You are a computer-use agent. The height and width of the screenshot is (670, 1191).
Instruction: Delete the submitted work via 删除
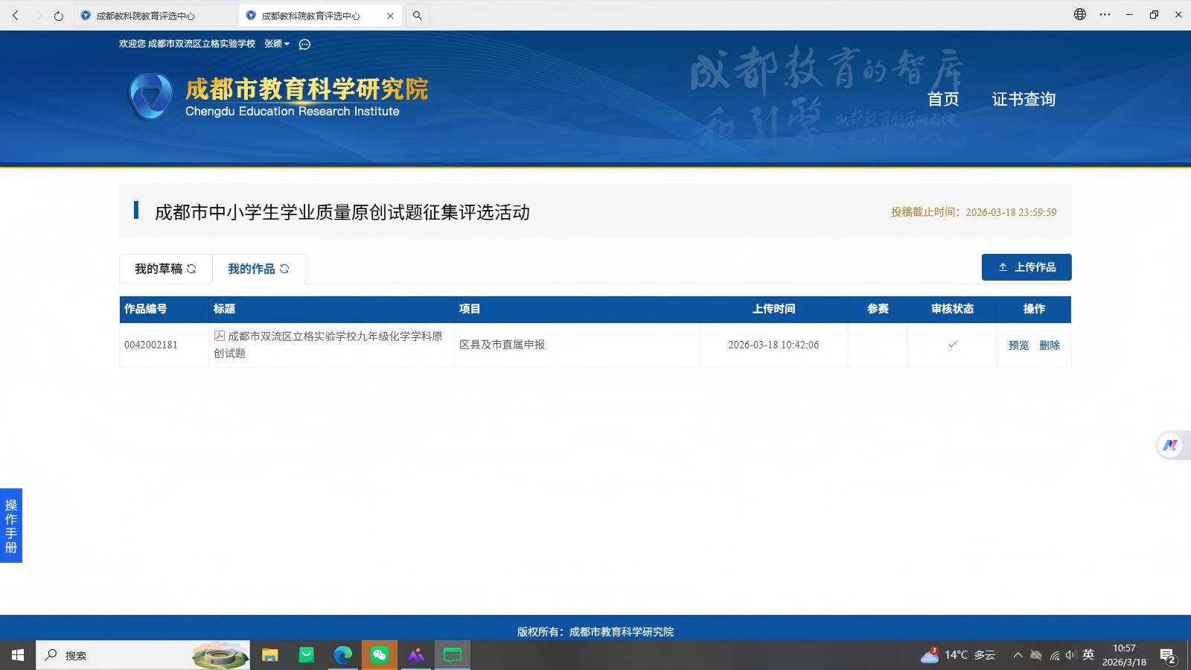1050,345
